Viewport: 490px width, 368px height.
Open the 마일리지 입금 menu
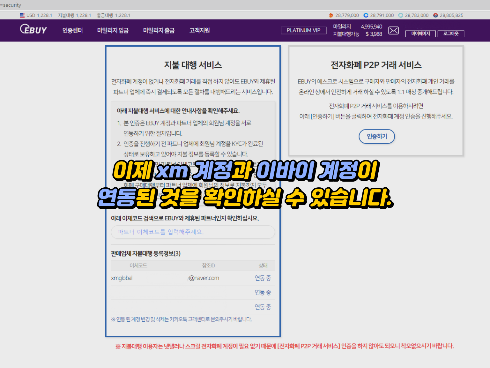(113, 30)
